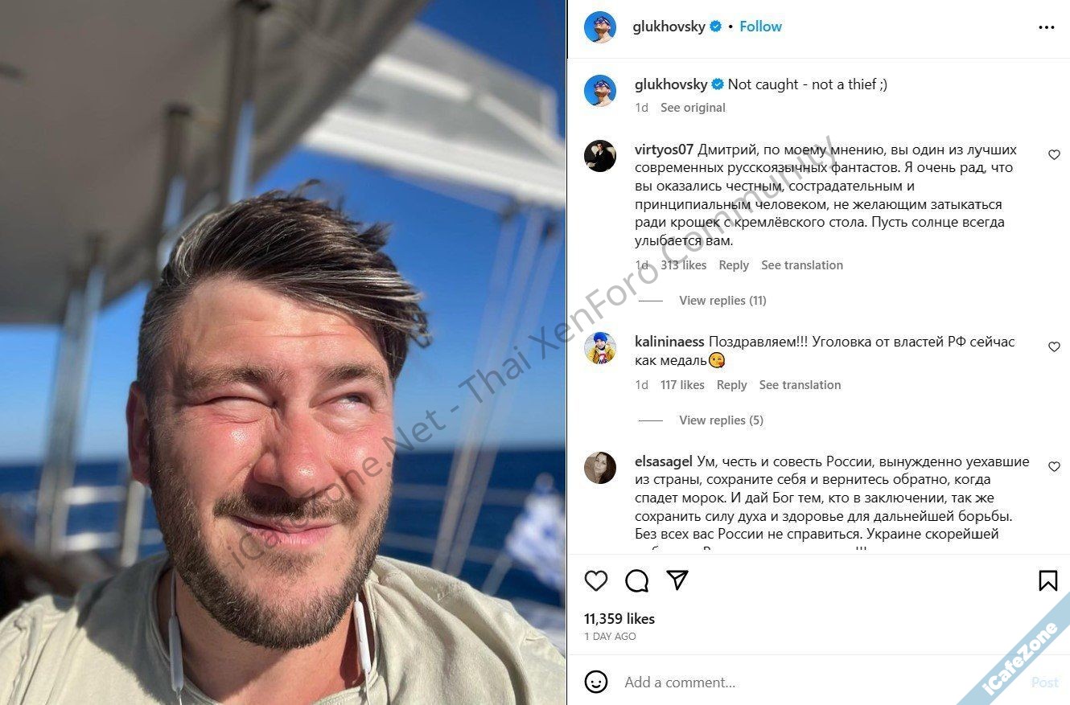Reply to virtyos07's comment
Viewport: 1070px width, 705px height.
click(734, 265)
